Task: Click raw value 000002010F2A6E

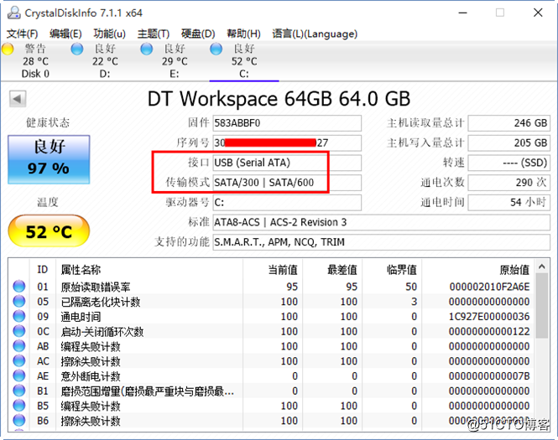Action: tap(489, 287)
